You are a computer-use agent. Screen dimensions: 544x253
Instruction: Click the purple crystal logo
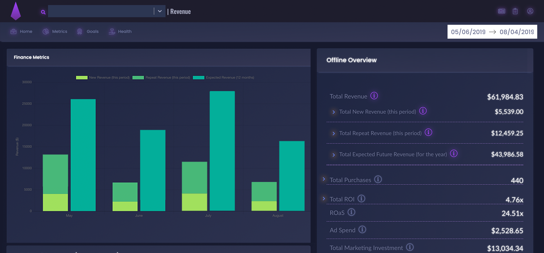[15, 11]
